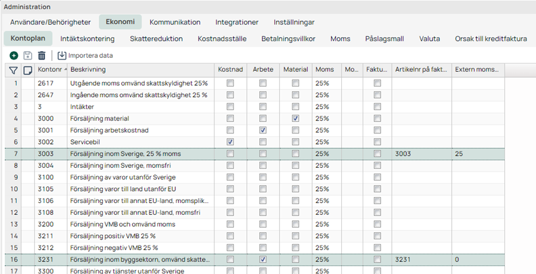The image size is (536, 274).
Task: Uncheck Material for Försäljning material row
Action: pos(296,119)
